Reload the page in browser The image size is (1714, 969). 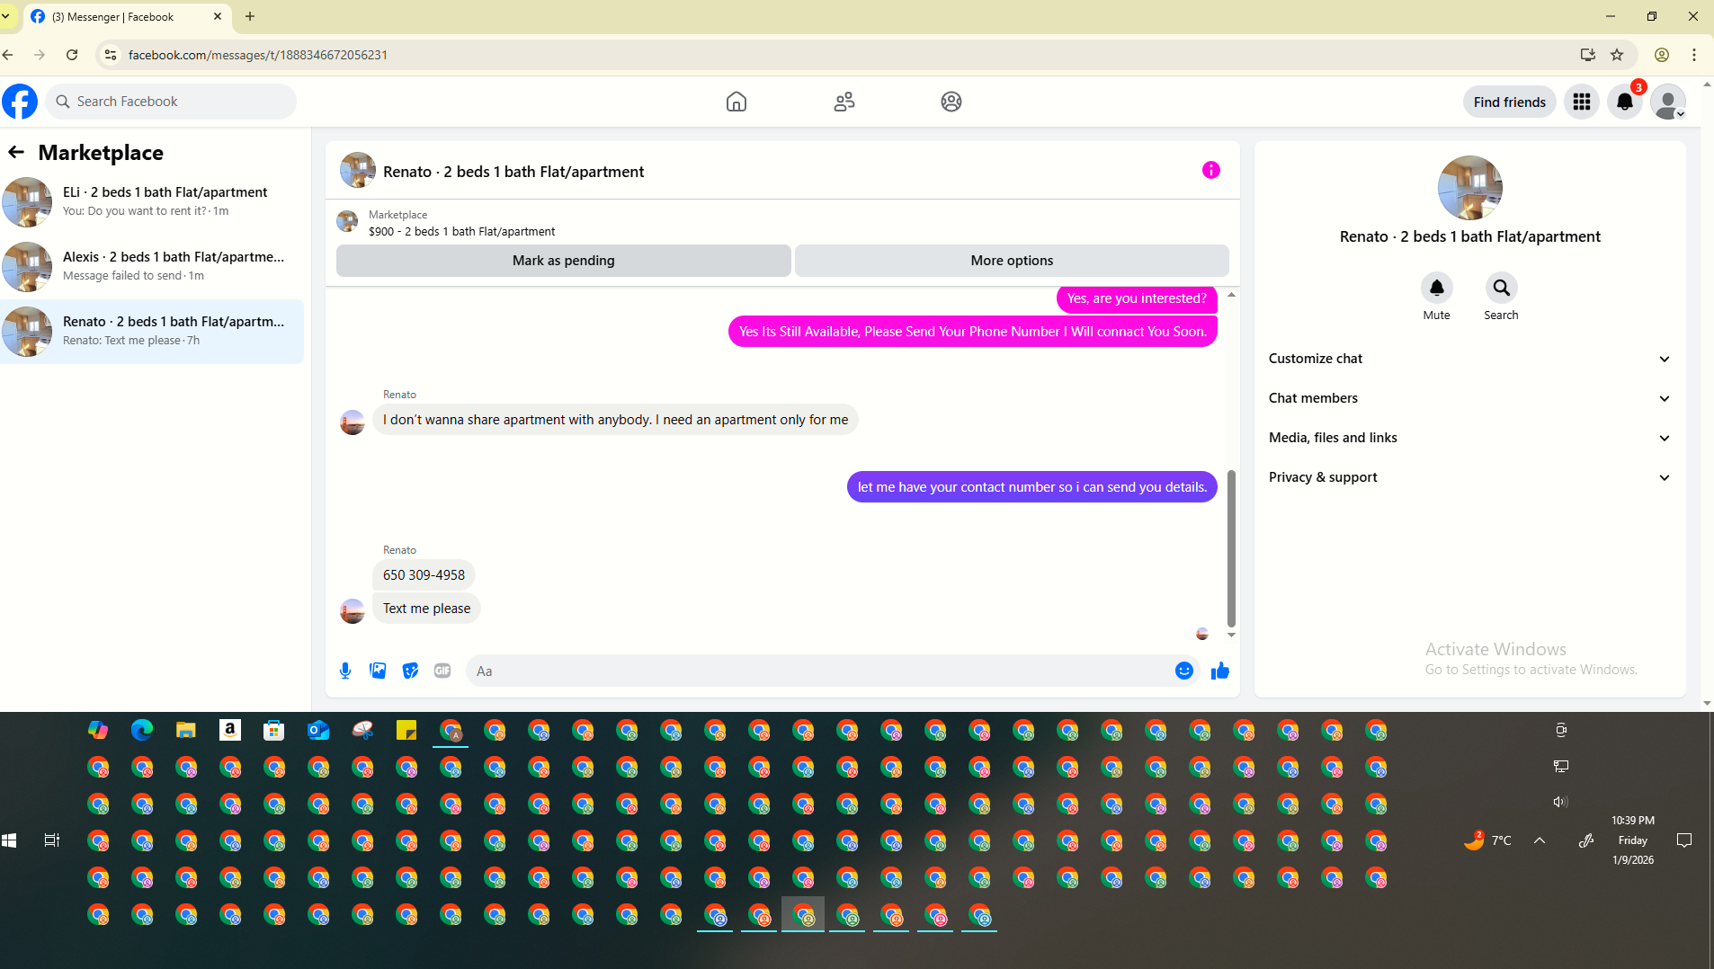[72, 55]
